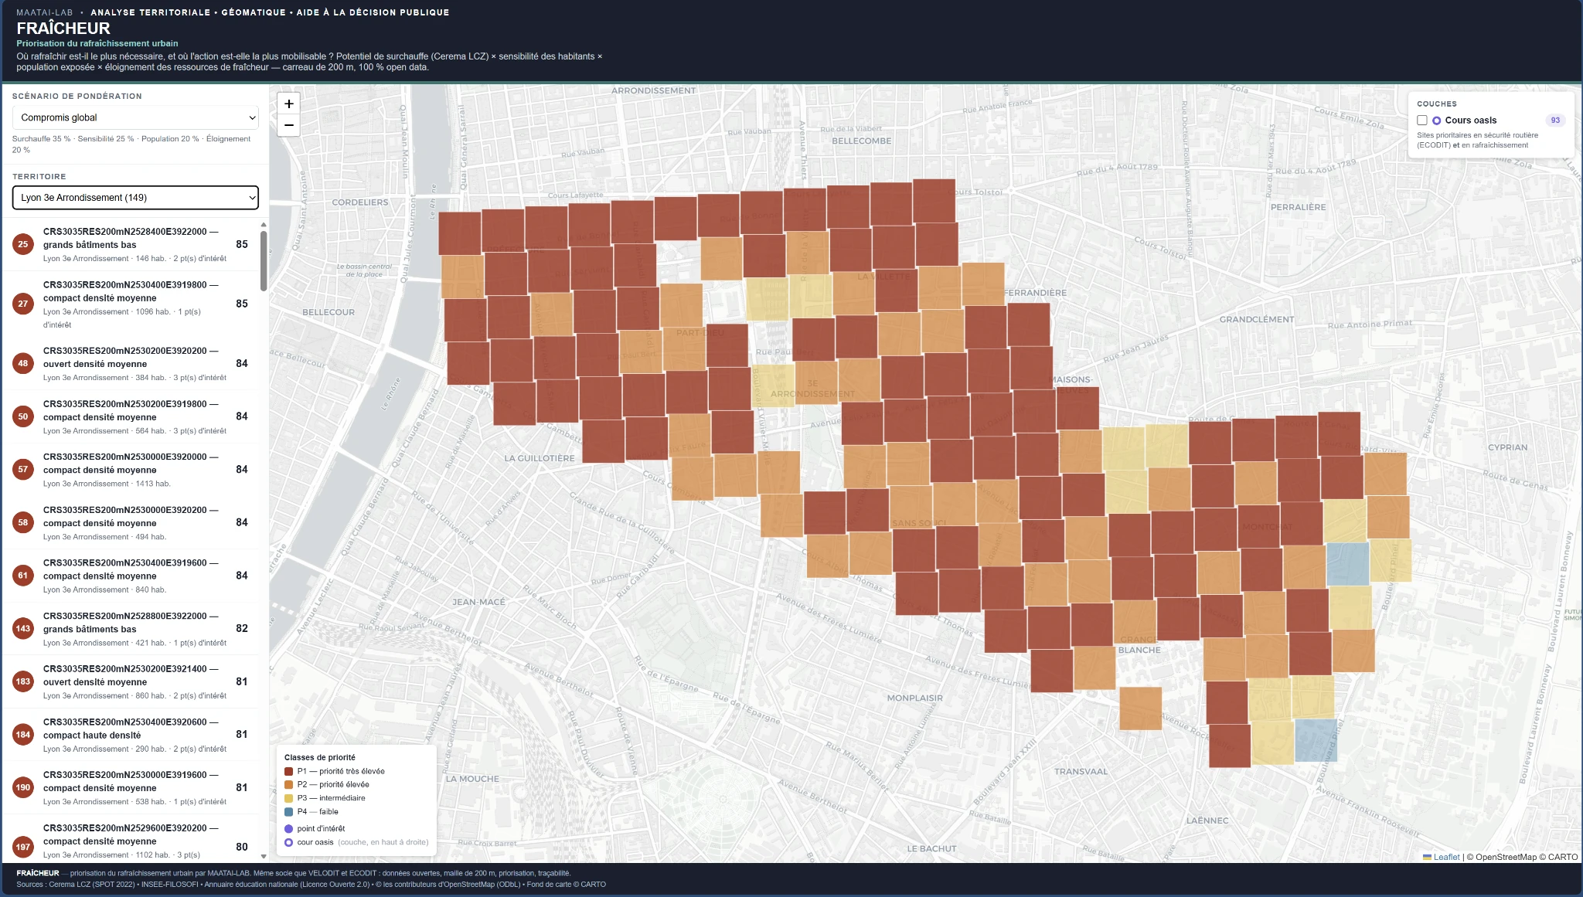Click the rank 143 badge icon
This screenshot has width=1583, height=897.
(23, 628)
